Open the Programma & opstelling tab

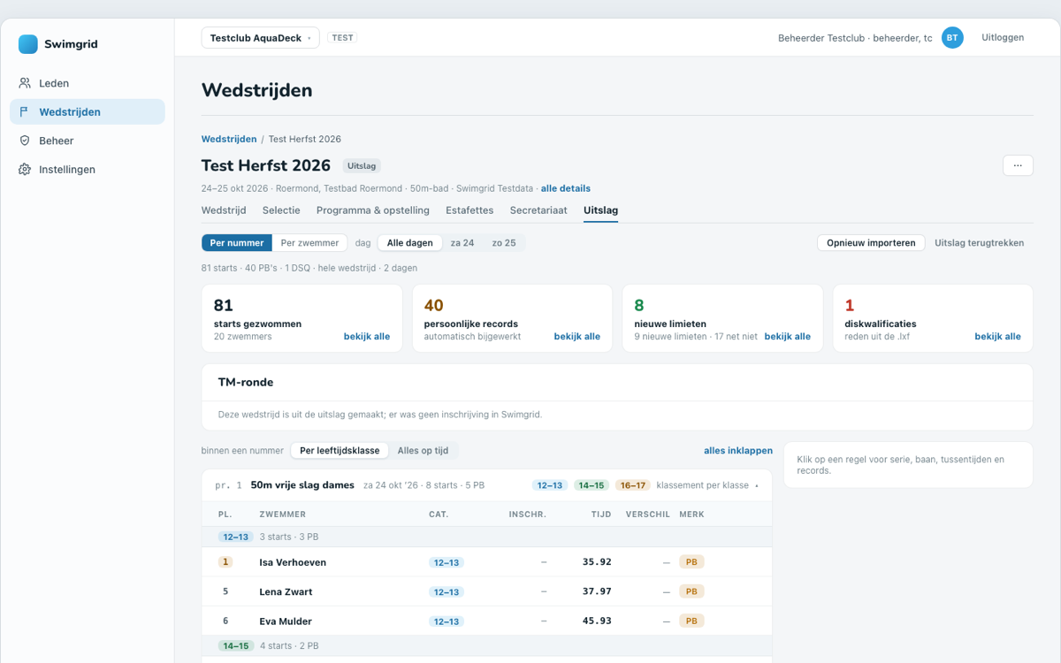pos(373,210)
